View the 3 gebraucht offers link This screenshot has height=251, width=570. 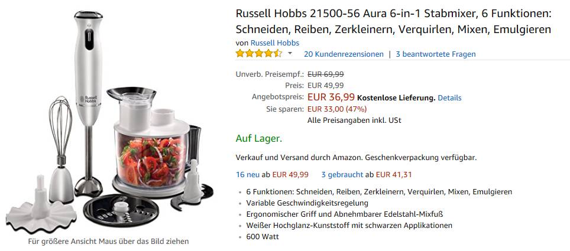click(342, 174)
